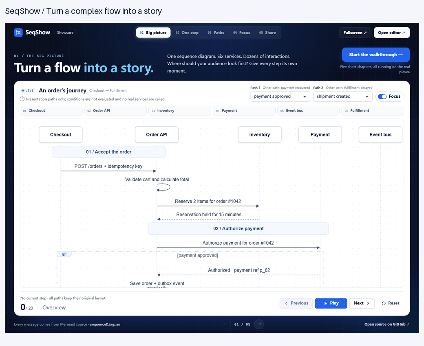The image size is (424, 346).
Task: Click the Inventory actor box in the diagram
Action: [260, 134]
